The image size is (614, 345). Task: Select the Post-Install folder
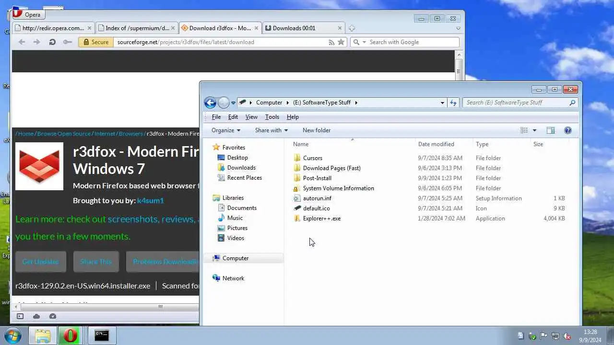click(317, 178)
